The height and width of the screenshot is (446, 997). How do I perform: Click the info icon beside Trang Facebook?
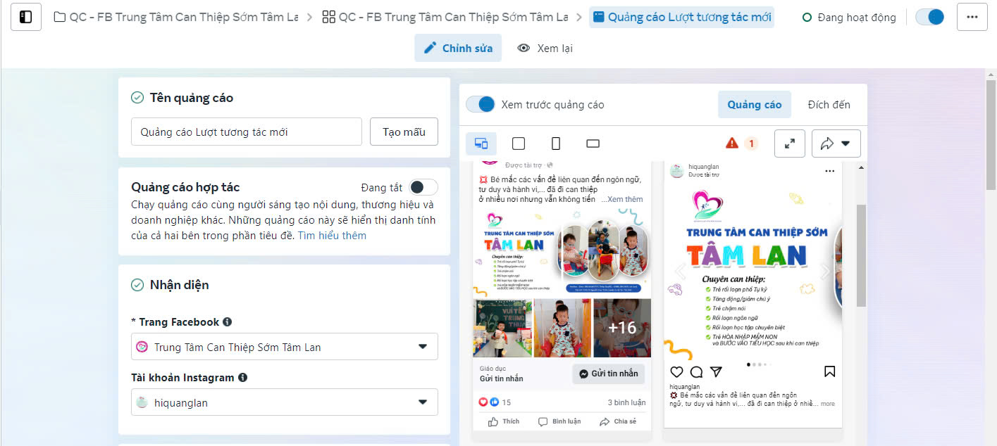pos(227,322)
